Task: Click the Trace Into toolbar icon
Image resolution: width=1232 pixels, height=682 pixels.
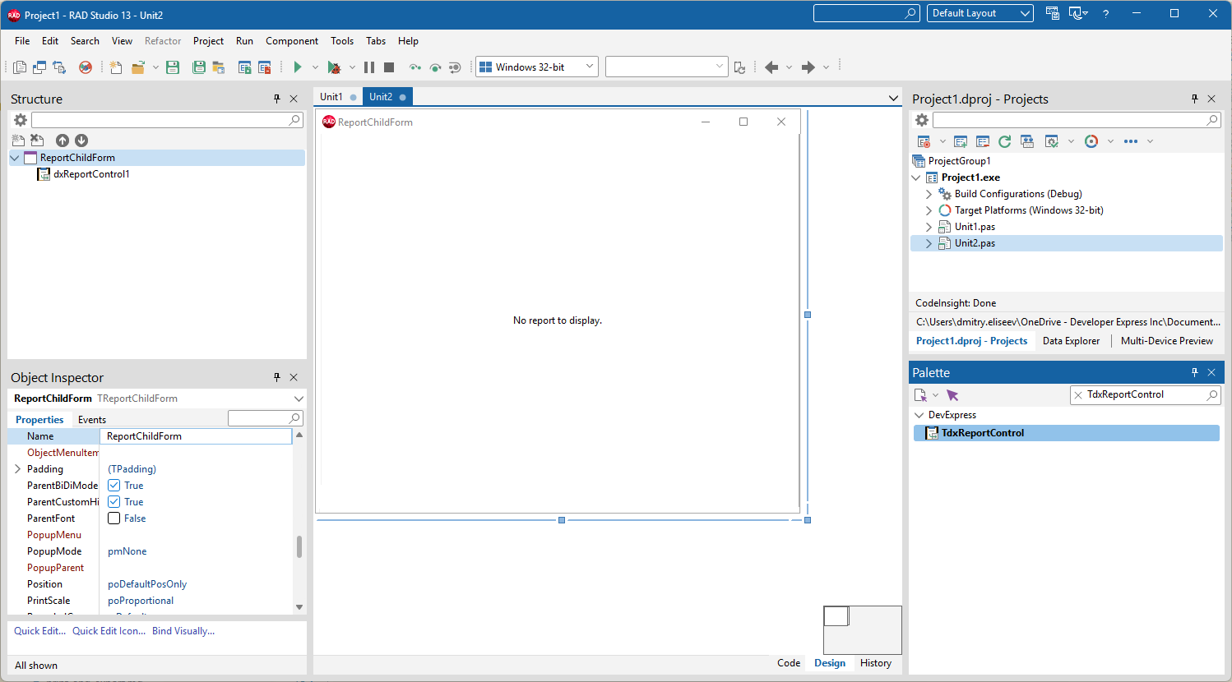Action: click(x=415, y=67)
